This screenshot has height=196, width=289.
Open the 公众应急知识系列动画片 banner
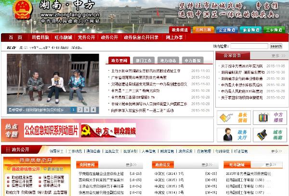point(51,130)
